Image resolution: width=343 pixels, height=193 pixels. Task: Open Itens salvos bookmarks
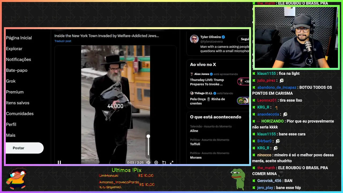tap(18, 103)
